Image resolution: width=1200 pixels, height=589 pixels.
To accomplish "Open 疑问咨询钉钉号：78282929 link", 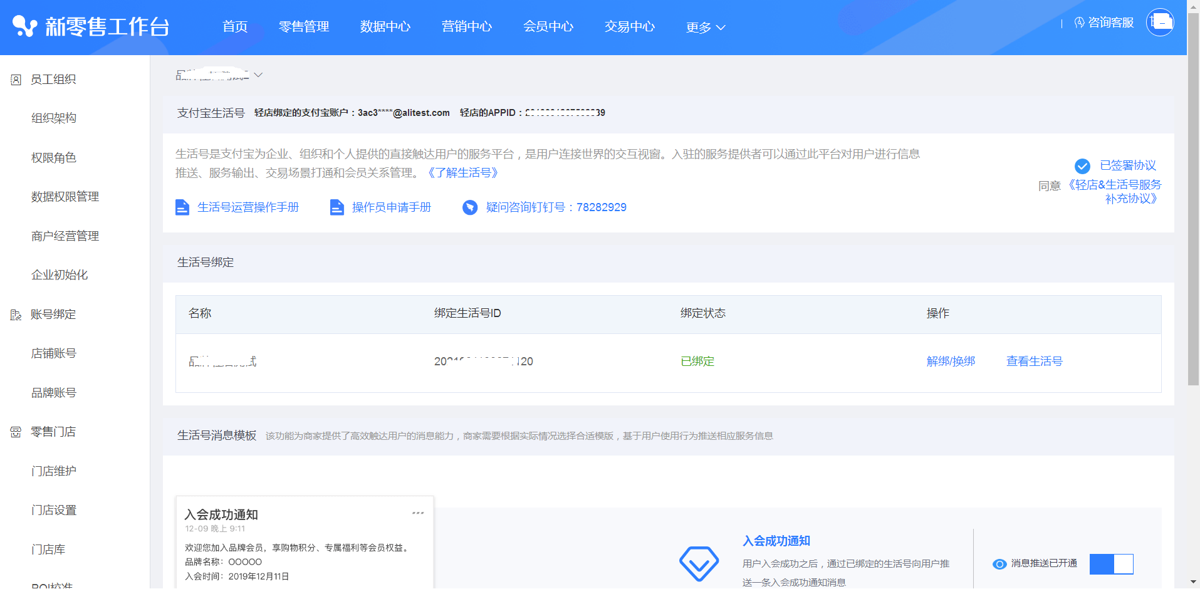I will [556, 207].
